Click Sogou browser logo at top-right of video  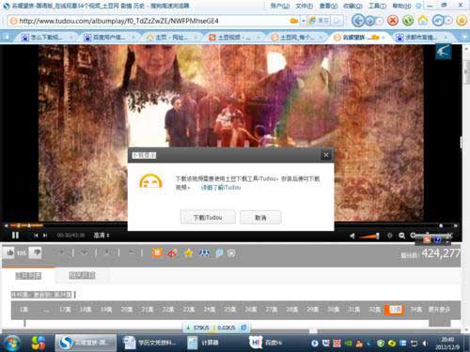pos(444,52)
